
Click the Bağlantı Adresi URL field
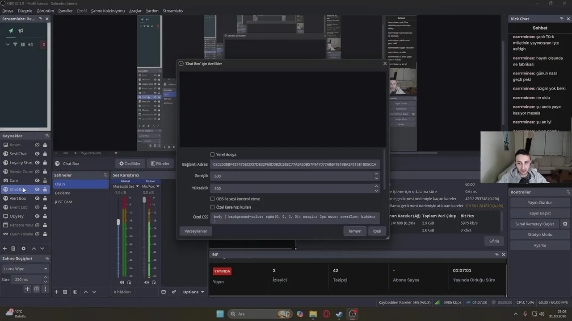(x=295, y=164)
